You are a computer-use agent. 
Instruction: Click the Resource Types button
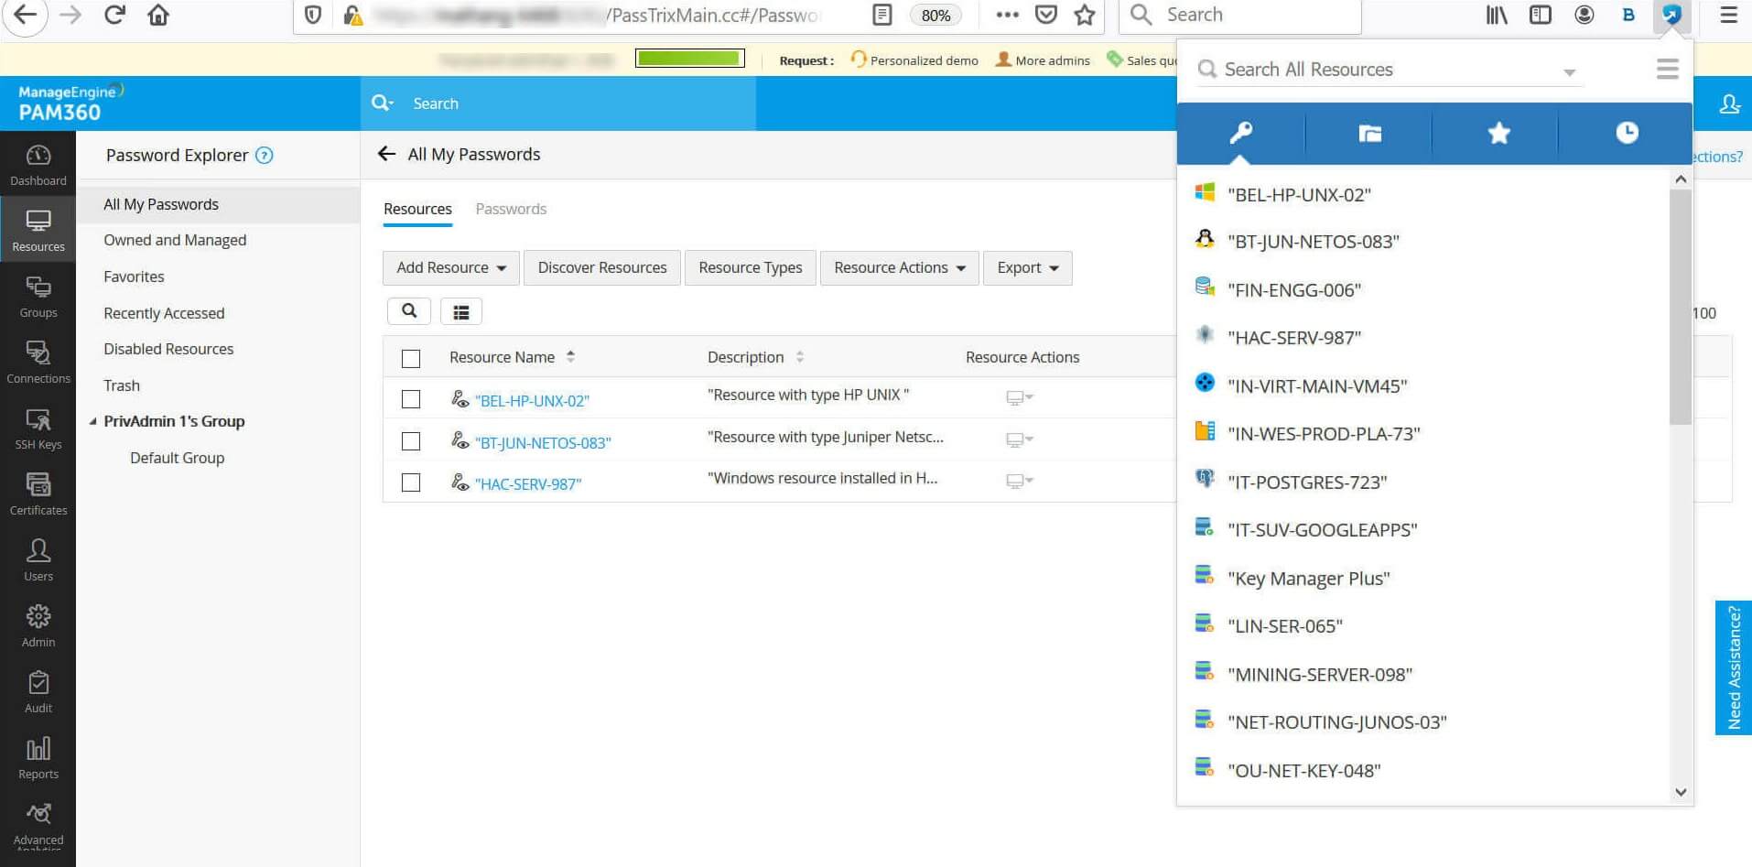751,268
